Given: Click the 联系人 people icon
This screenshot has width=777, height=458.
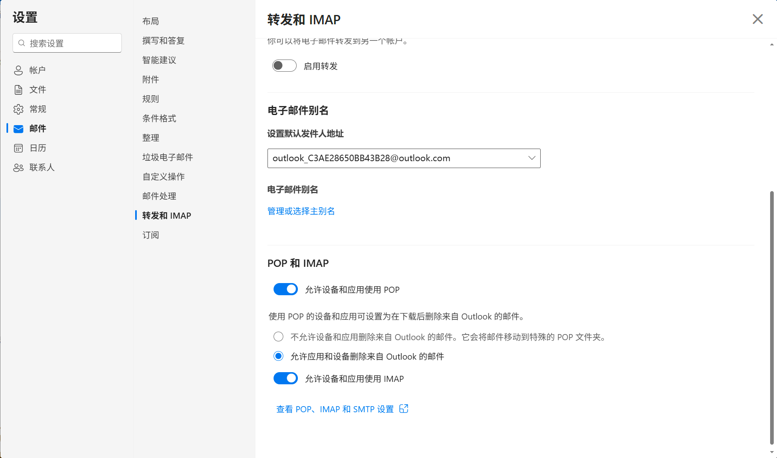Looking at the screenshot, I should pos(18,168).
